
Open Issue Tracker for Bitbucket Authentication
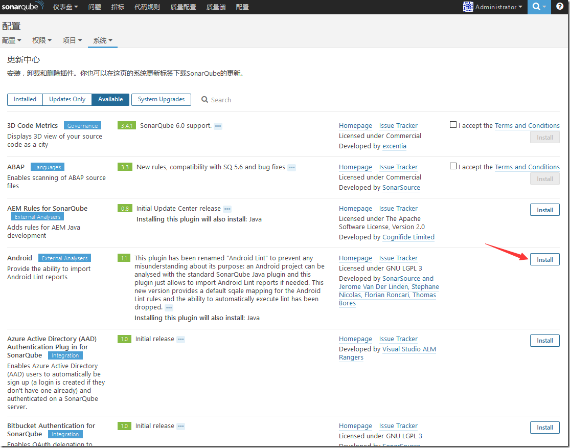[x=398, y=426]
